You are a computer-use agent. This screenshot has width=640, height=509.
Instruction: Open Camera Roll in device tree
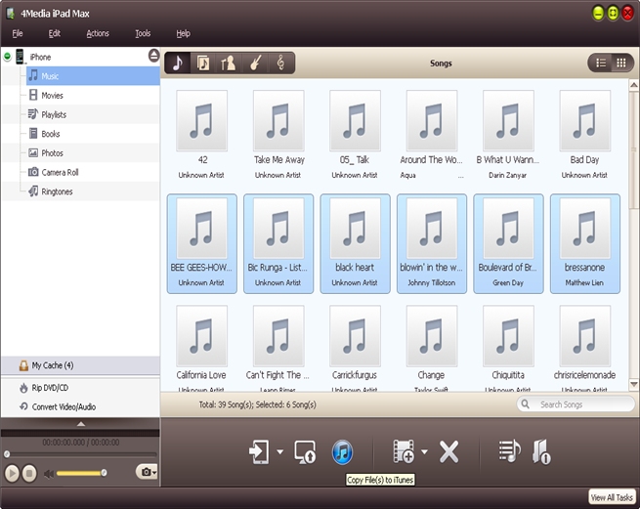60,172
